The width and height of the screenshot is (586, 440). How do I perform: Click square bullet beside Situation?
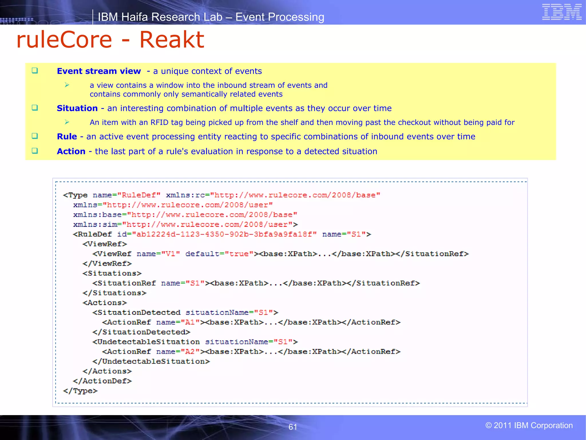tap(35, 108)
